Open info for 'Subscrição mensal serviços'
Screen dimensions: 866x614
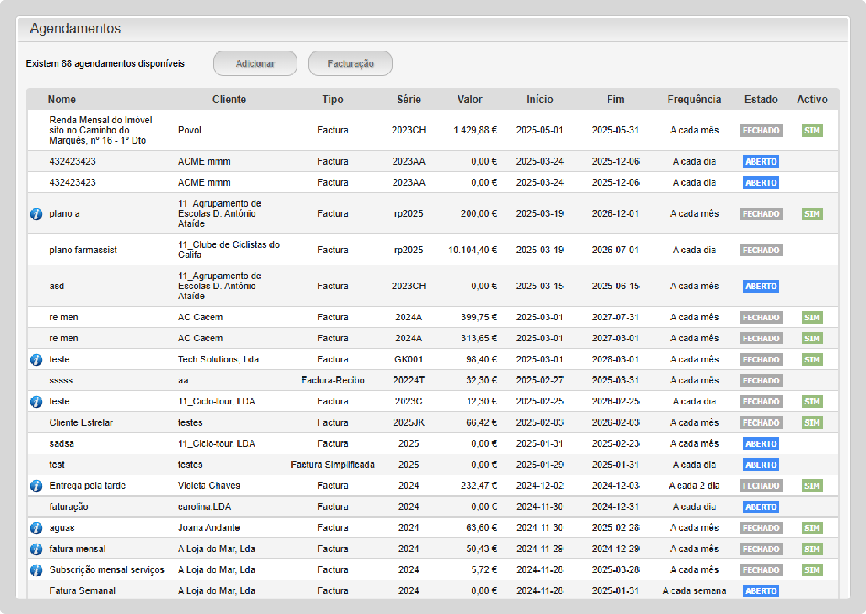(36, 570)
